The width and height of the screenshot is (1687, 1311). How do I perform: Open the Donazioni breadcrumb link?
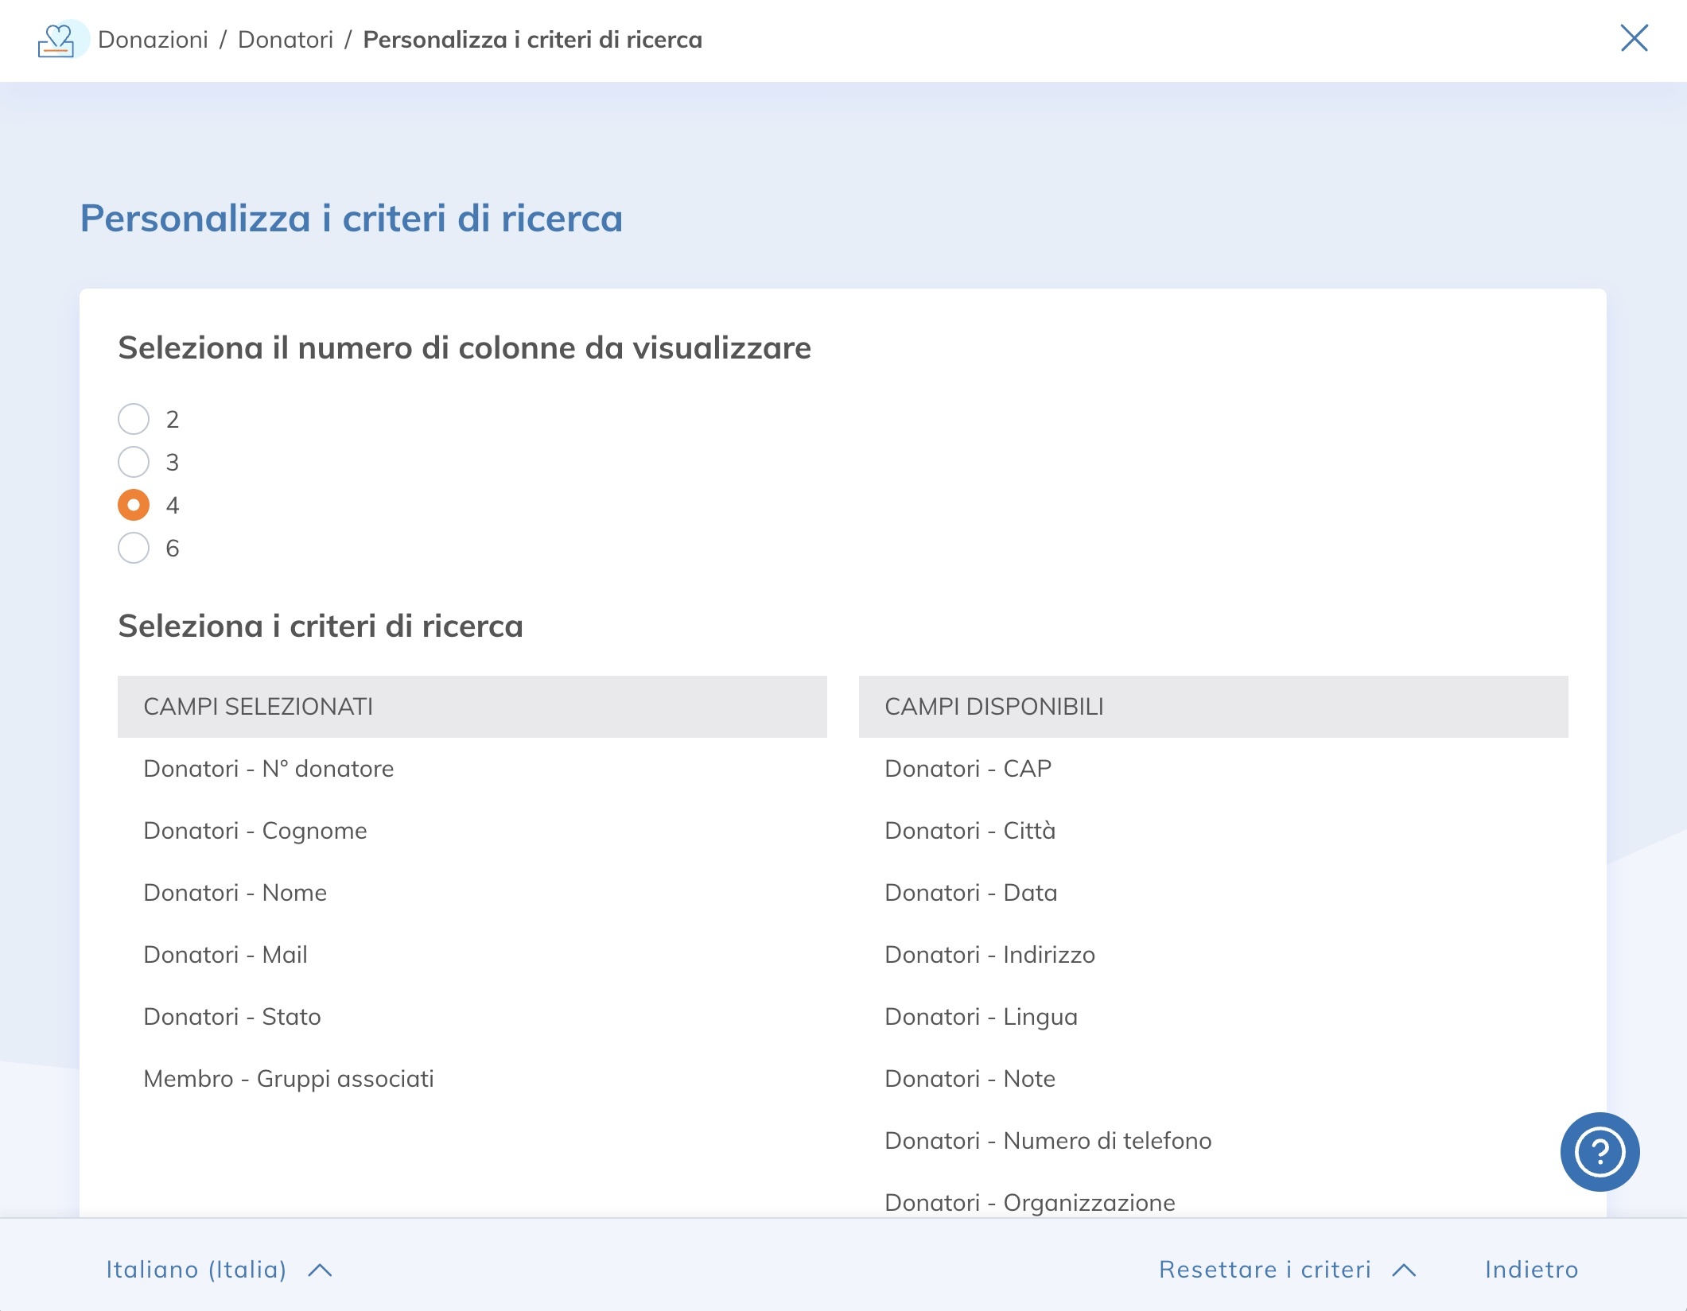pos(154,40)
